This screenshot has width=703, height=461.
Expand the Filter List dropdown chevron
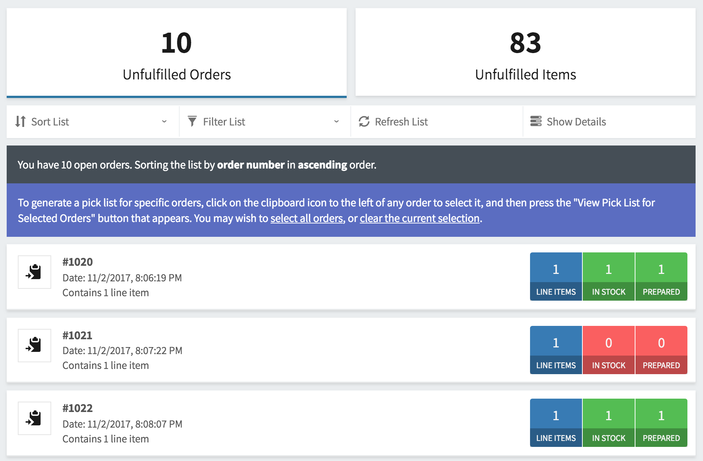(336, 121)
